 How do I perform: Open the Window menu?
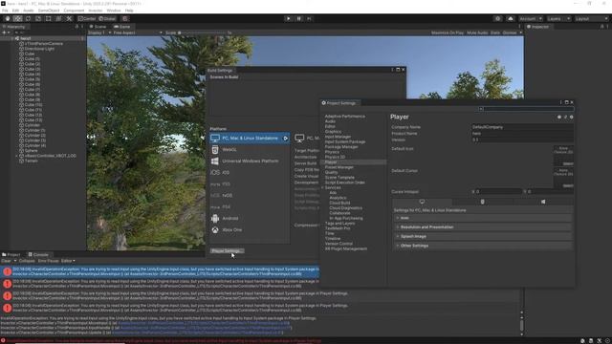coord(114,11)
